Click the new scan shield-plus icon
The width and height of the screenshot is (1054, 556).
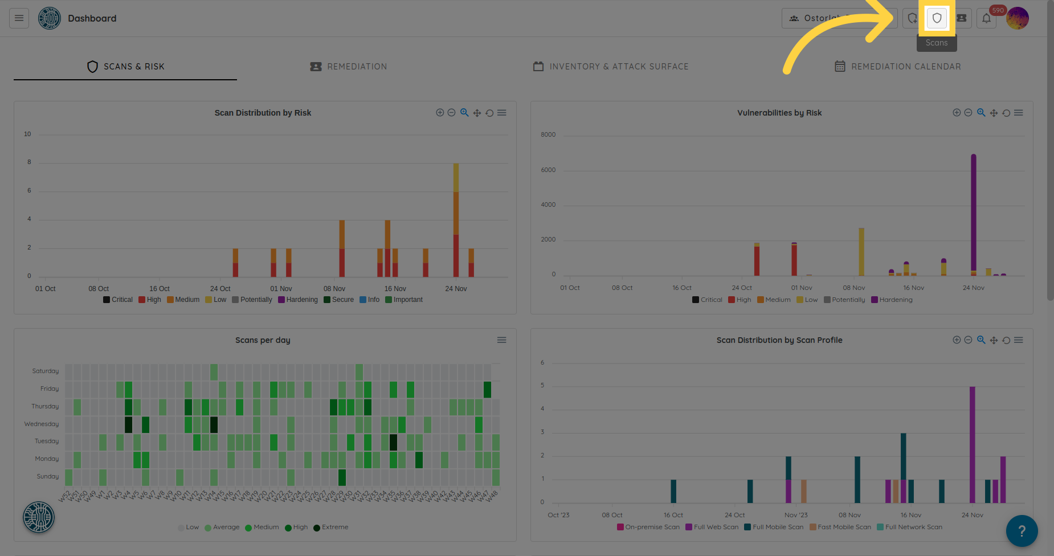[912, 18]
